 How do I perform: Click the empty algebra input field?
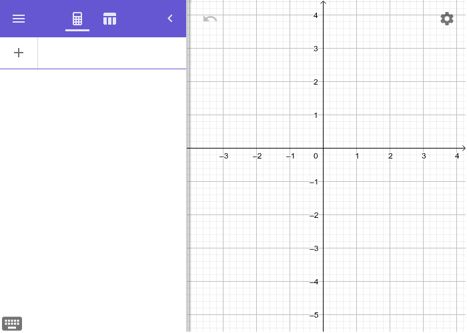pyautogui.click(x=112, y=53)
